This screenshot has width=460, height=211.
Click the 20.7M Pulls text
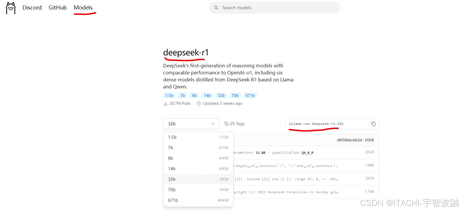pos(180,104)
